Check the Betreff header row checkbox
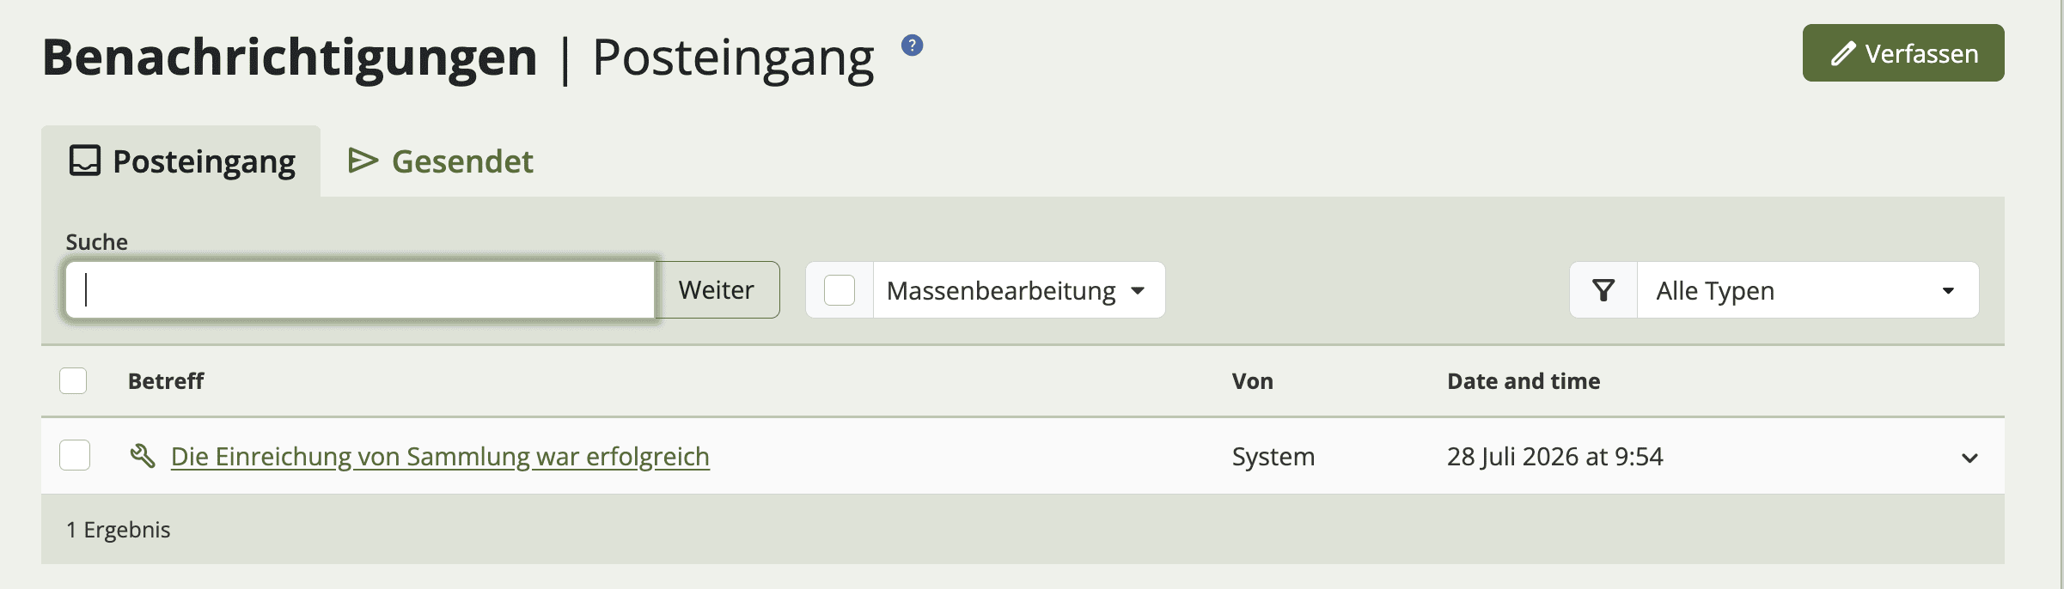Image resolution: width=2064 pixels, height=589 pixels. [x=73, y=380]
